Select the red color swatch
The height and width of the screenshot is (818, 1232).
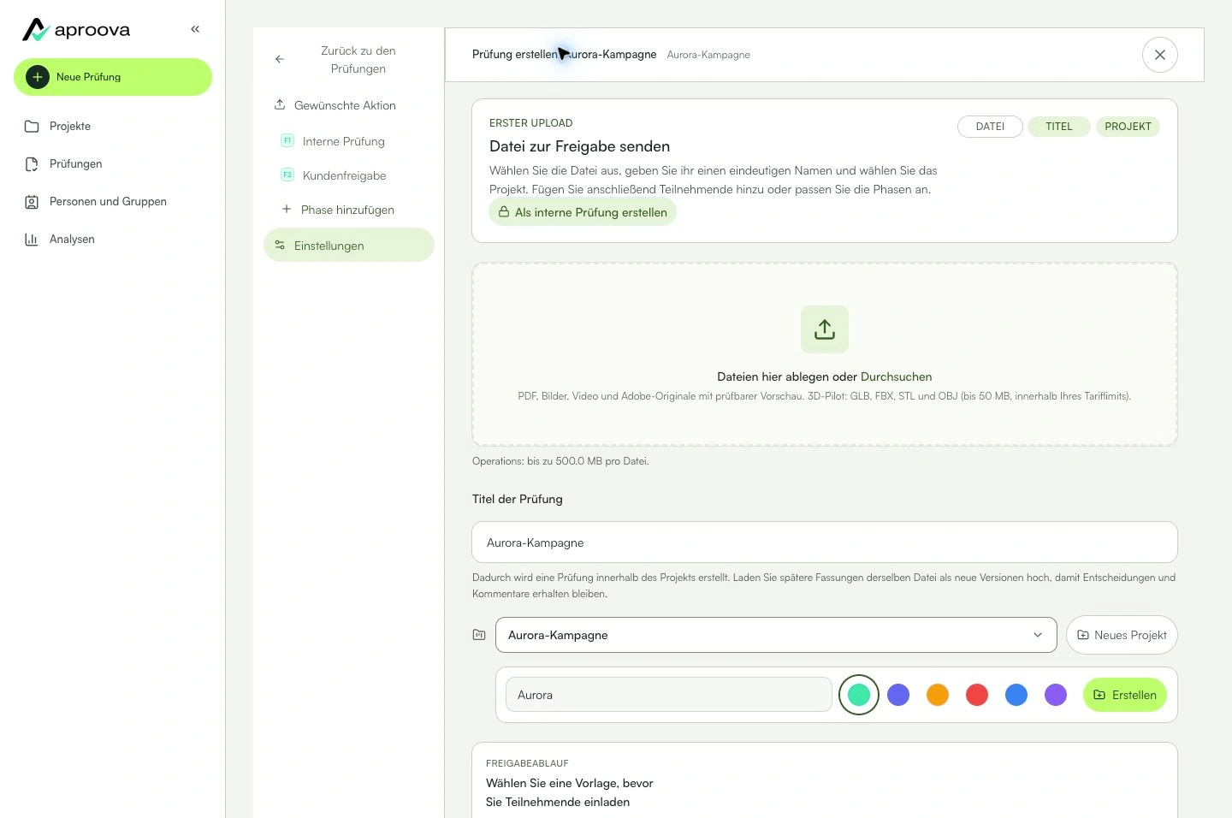pos(977,695)
